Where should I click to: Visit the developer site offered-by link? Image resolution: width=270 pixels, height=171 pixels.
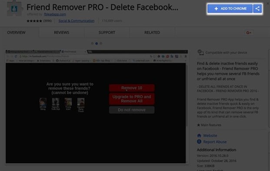[55, 14]
